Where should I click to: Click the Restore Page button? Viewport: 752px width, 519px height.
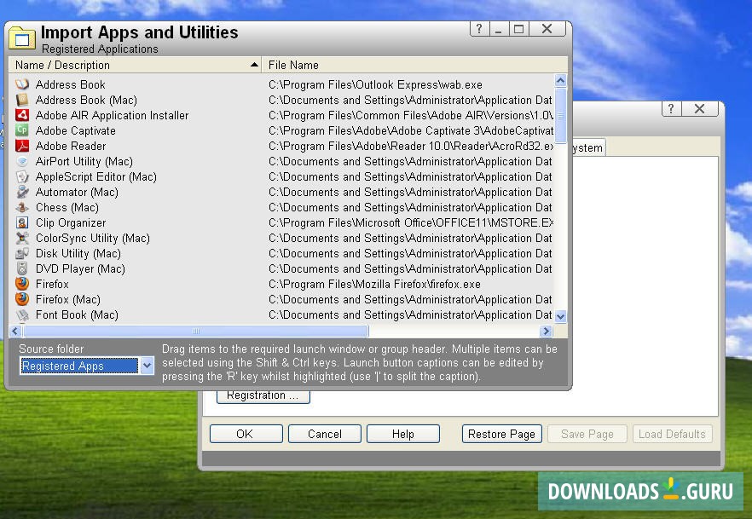(501, 434)
